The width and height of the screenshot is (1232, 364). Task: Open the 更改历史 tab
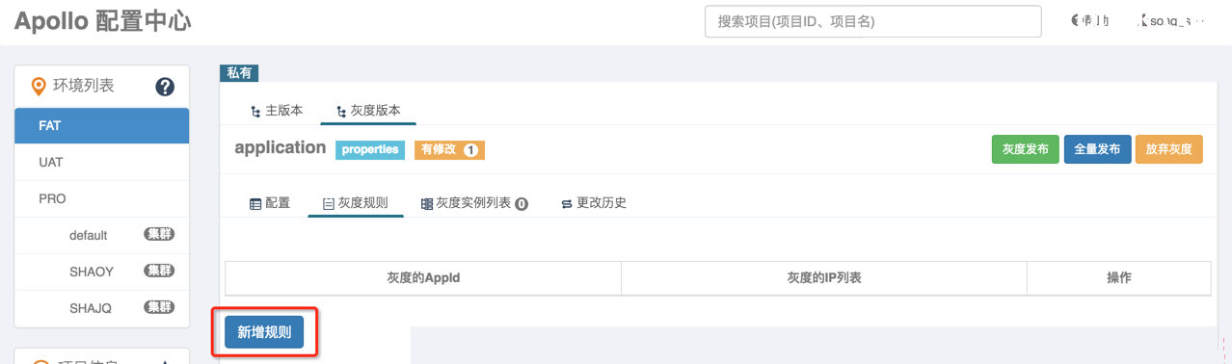[x=594, y=203]
